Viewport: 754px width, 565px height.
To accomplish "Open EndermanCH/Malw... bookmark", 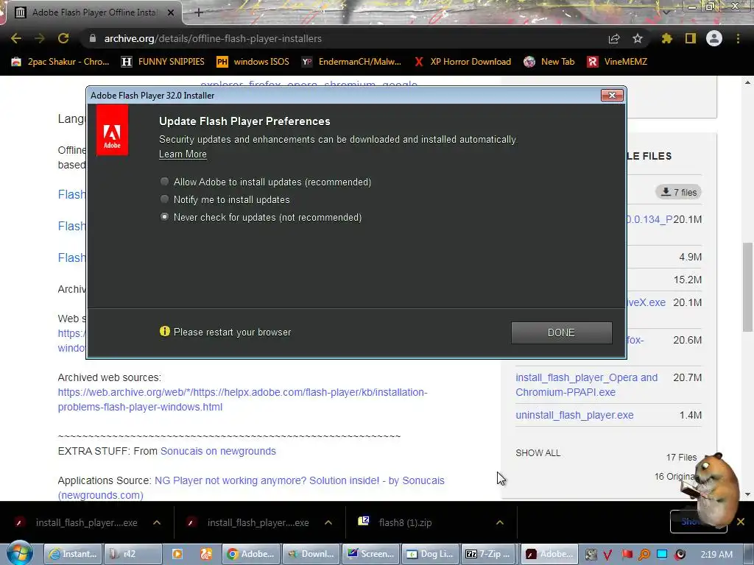I will click(x=351, y=62).
